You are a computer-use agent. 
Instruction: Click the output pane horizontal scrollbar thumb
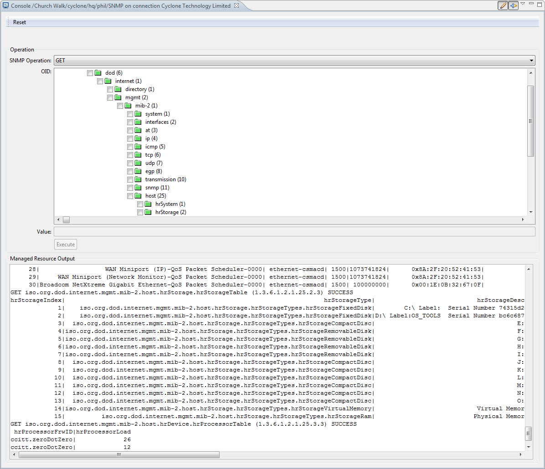(x=119, y=454)
